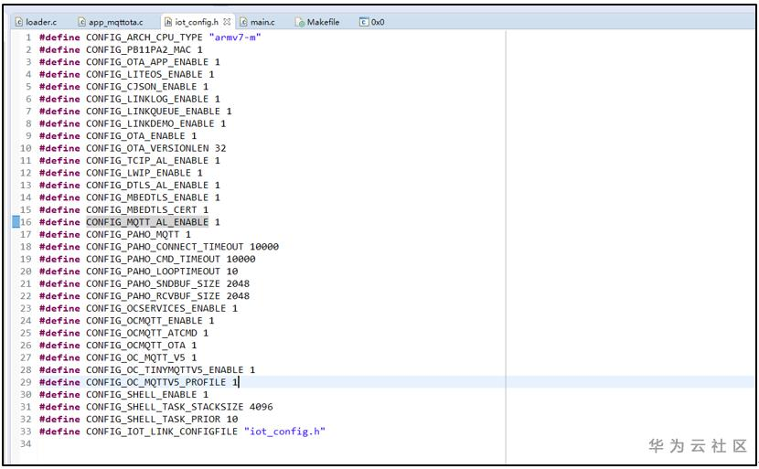Click the #define keyword on line 10
Screen dimensions: 759x469
[59, 148]
